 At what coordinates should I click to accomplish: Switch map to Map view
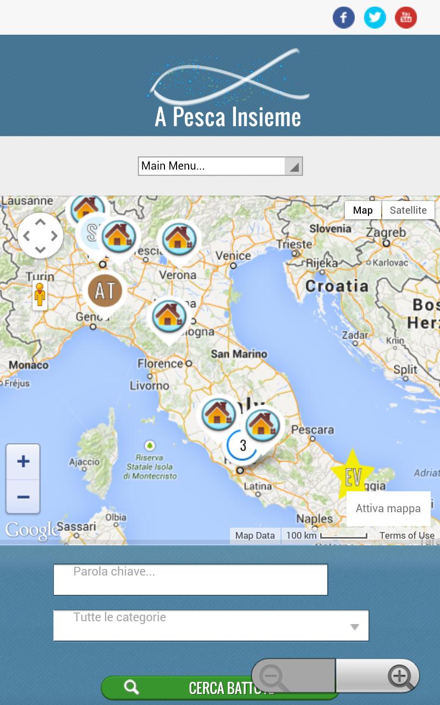[x=362, y=210]
